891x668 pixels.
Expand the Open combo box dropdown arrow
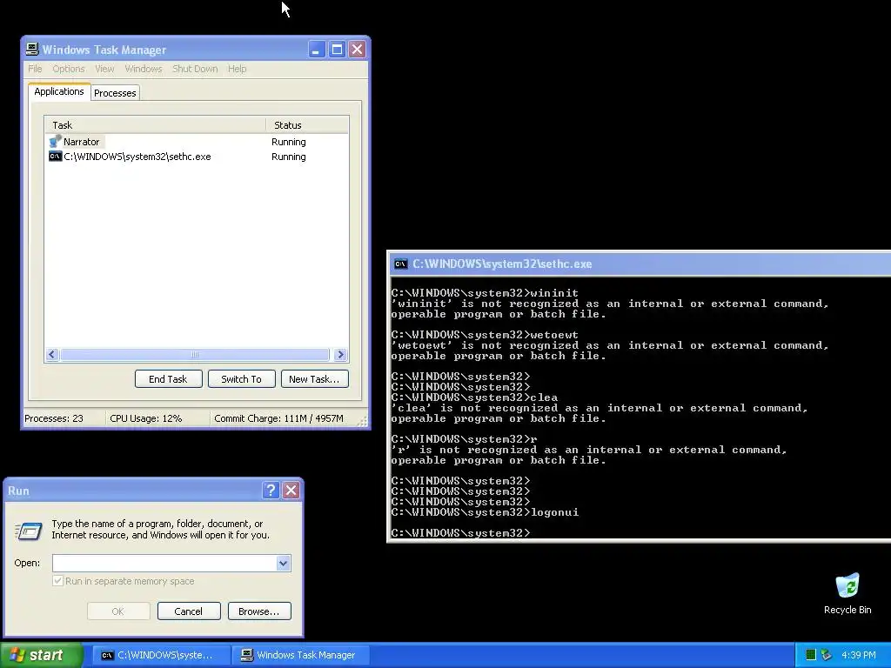(283, 563)
